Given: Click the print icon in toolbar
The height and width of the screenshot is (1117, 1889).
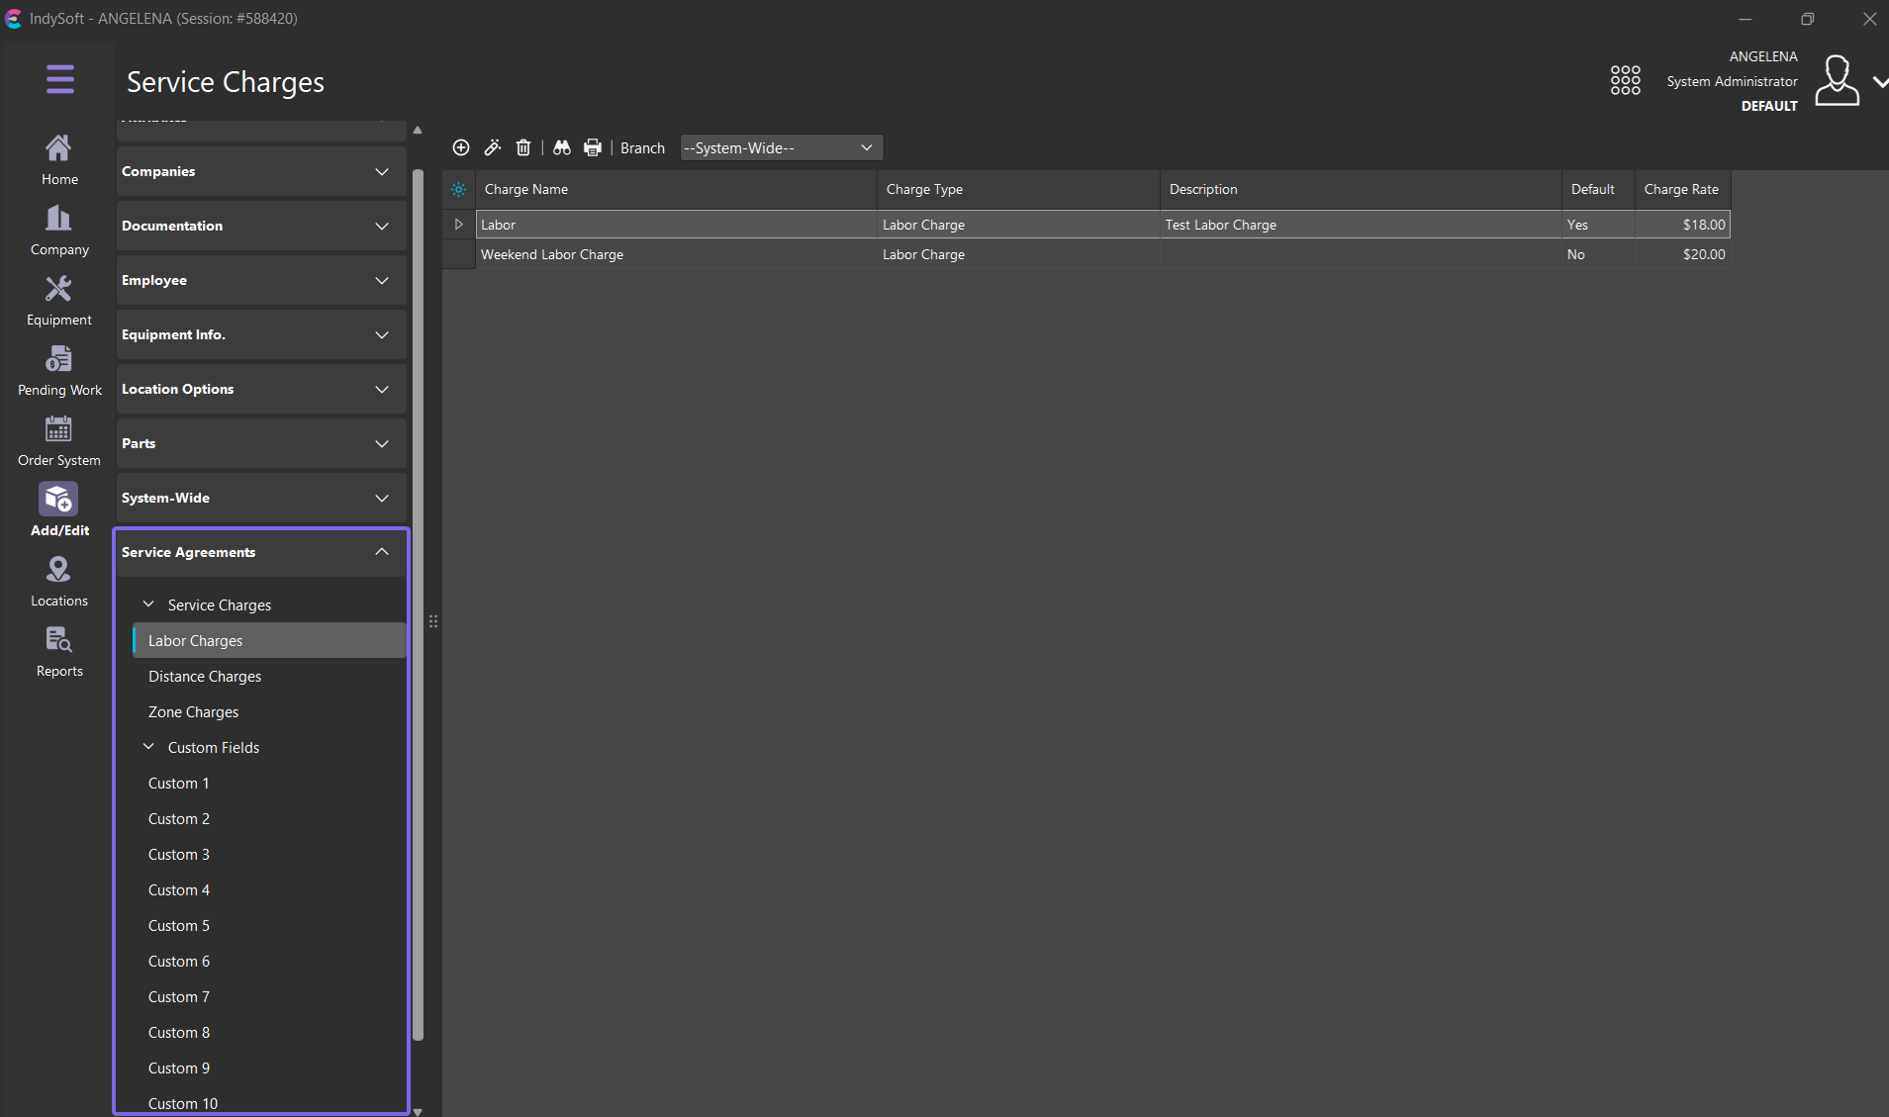Looking at the screenshot, I should click(x=593, y=147).
